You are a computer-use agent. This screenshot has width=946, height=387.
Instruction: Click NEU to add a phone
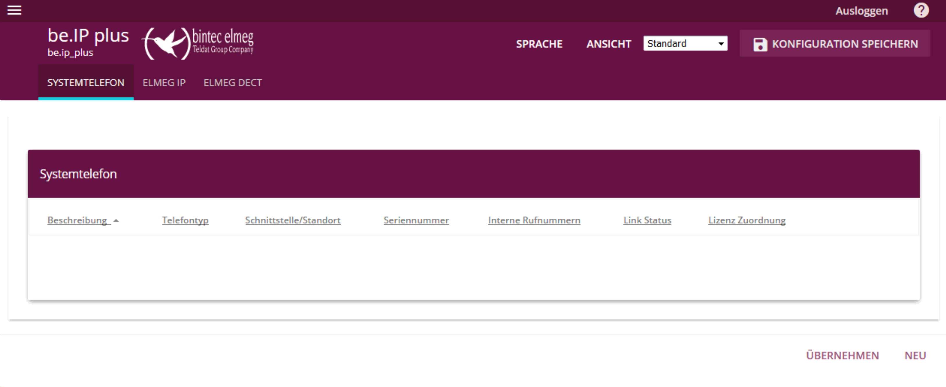915,355
